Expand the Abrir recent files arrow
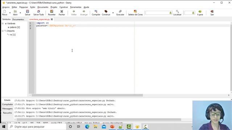The width and height of the screenshot is (232, 130). 20,13
